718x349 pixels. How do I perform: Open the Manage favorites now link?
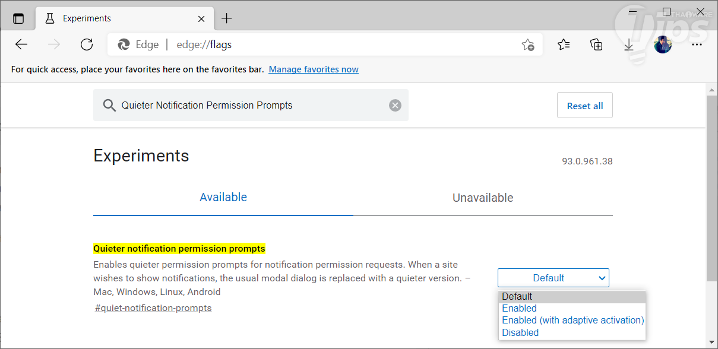pyautogui.click(x=314, y=69)
